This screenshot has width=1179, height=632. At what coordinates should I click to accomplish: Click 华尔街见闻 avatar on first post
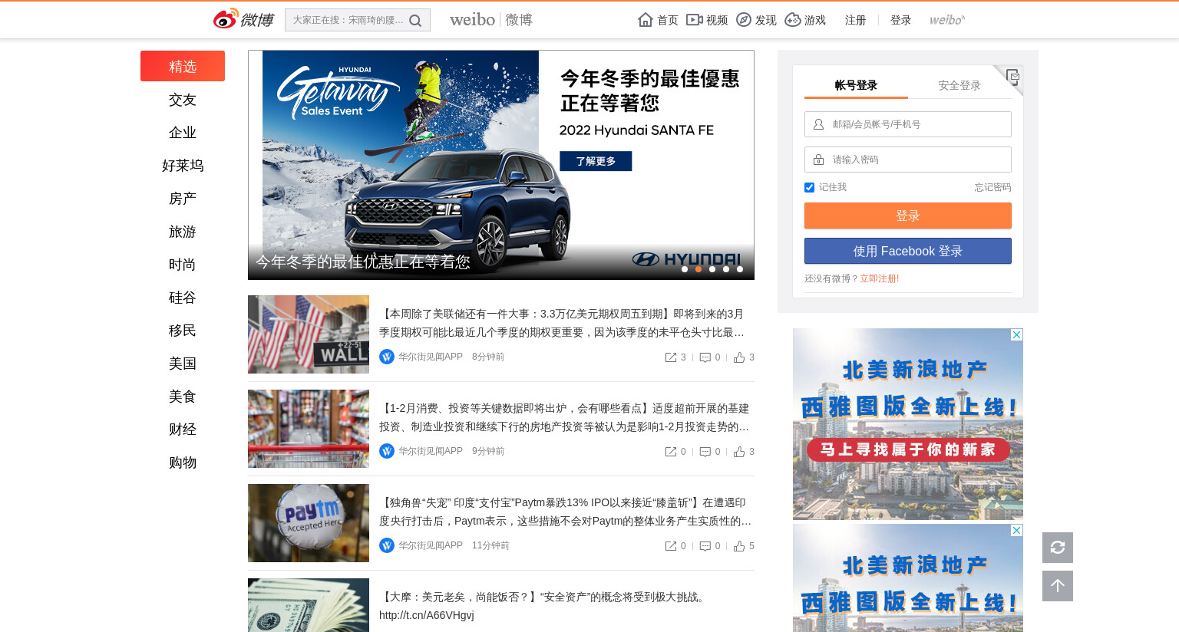pos(387,357)
